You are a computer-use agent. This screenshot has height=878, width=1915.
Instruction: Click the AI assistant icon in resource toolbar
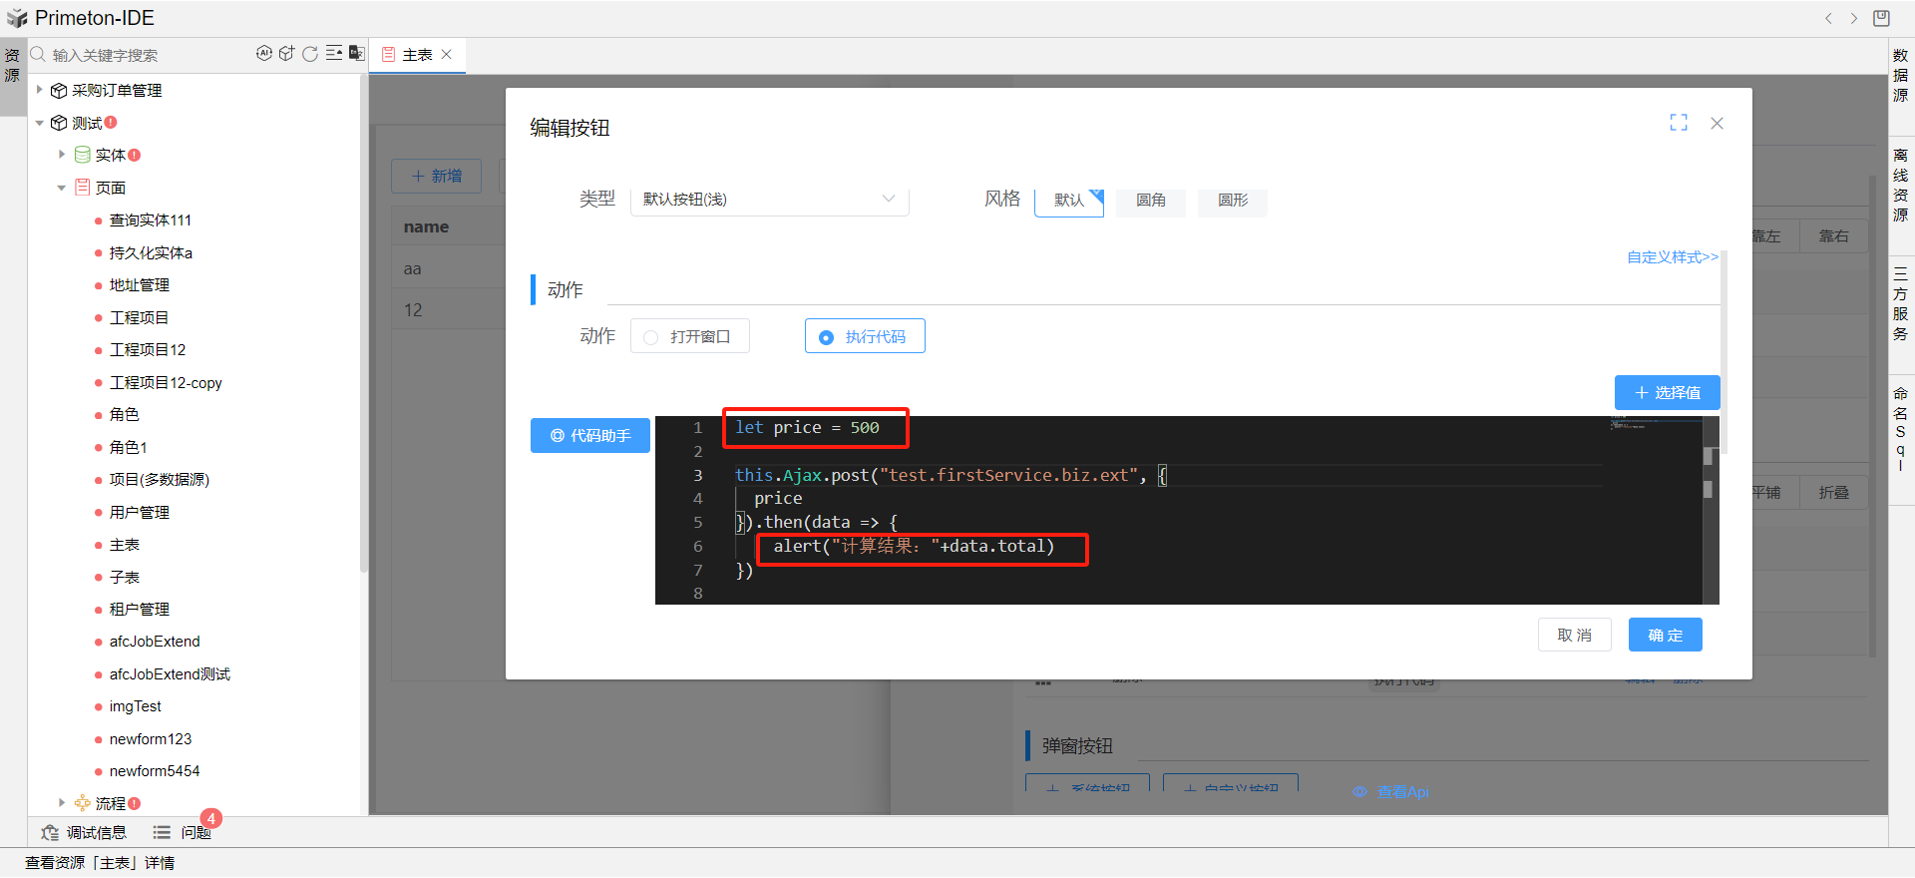point(264,54)
